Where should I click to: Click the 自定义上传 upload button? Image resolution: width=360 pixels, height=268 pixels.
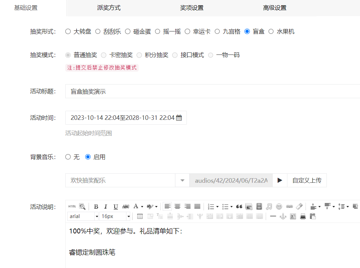click(307, 180)
